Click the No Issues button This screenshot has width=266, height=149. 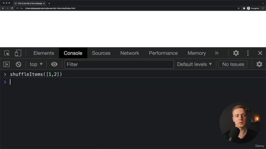point(233,65)
